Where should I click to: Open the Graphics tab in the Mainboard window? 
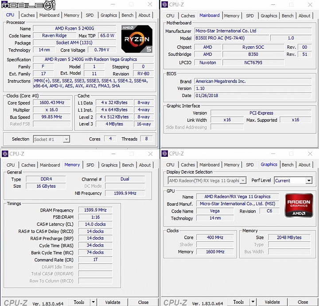point(269,15)
